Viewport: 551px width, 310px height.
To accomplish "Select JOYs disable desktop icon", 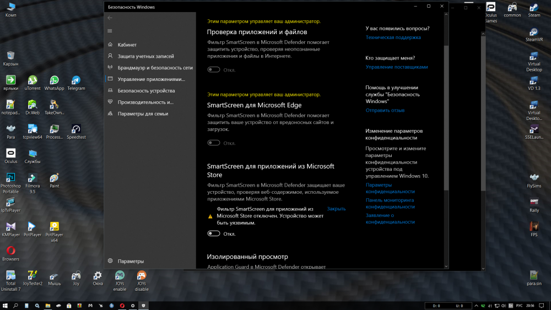I will pos(142,281).
